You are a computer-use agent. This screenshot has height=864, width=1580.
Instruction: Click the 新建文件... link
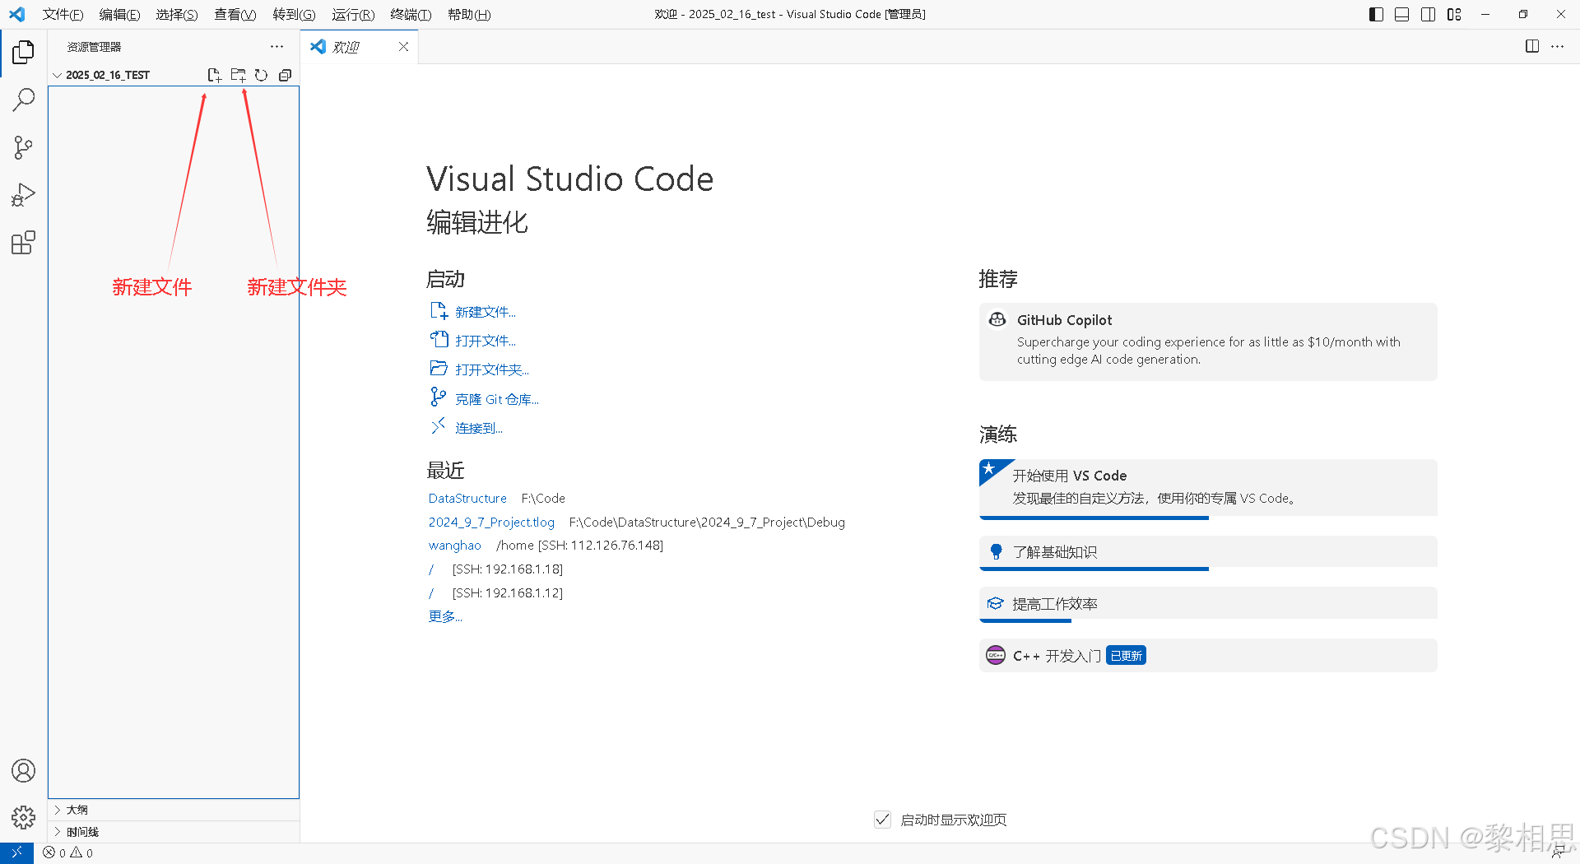coord(486,312)
